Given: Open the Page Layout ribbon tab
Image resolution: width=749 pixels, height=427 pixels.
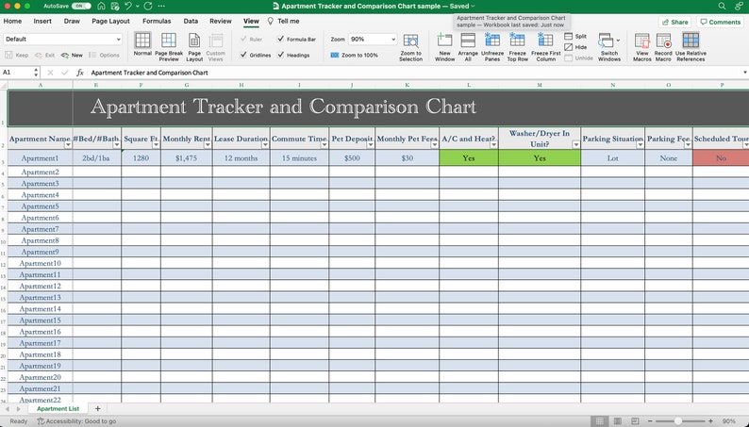Looking at the screenshot, I should coord(110,21).
